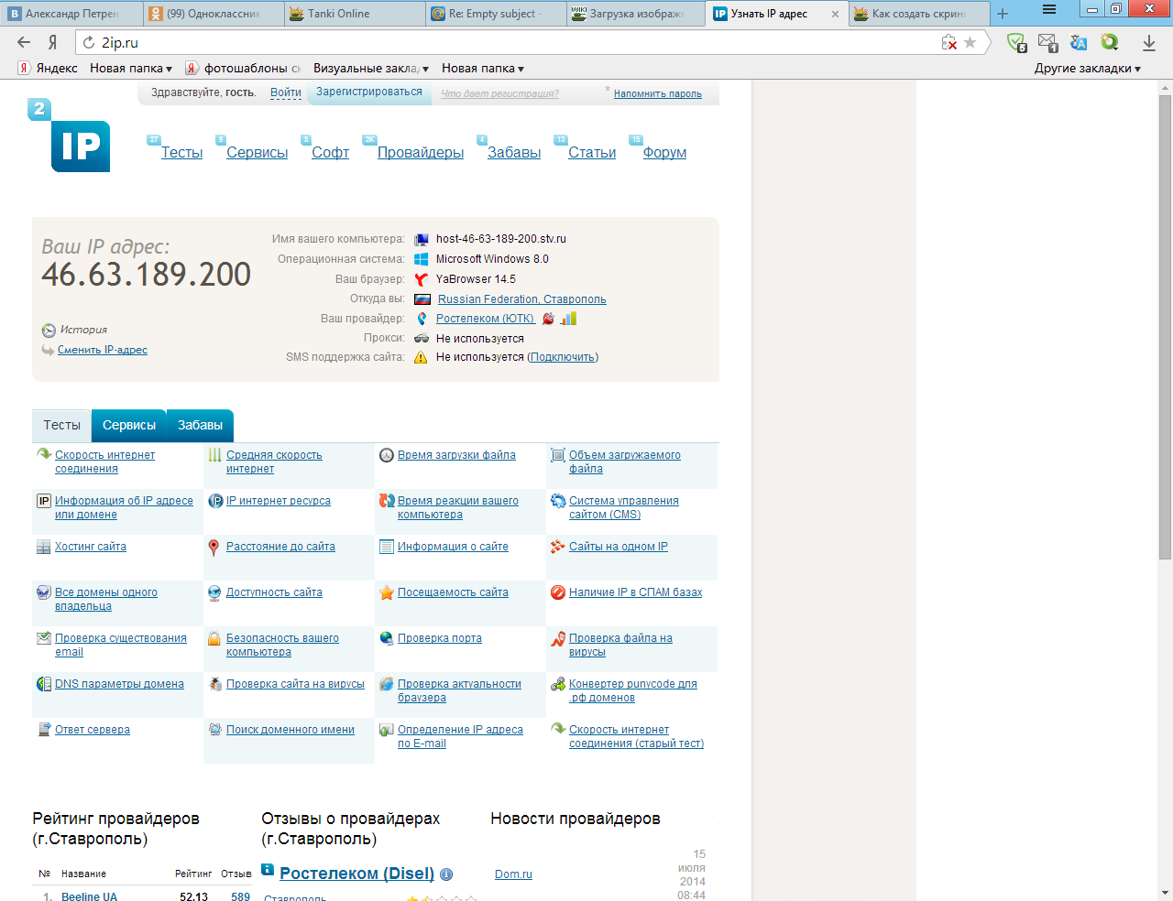Open the Статьи top menu item
The height and width of the screenshot is (901, 1173).
[x=592, y=152]
